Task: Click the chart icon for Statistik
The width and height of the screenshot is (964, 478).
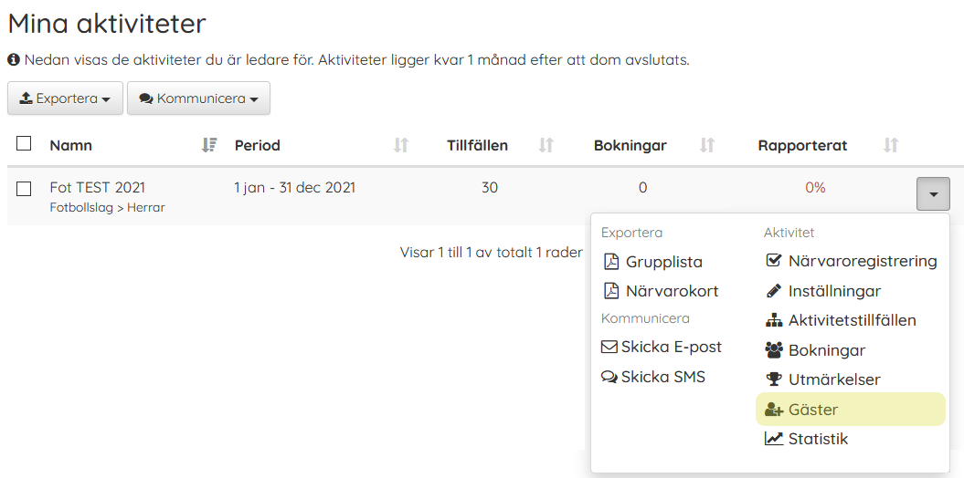Action: coord(774,439)
